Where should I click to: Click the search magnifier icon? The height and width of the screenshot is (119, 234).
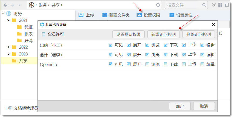204,5
